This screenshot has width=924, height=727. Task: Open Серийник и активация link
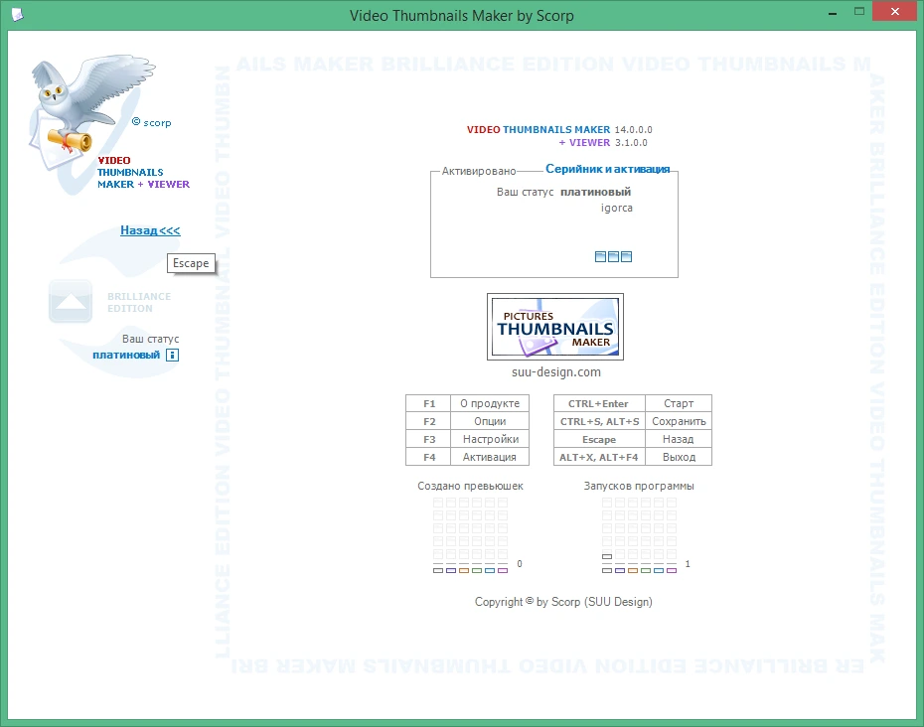[607, 169]
